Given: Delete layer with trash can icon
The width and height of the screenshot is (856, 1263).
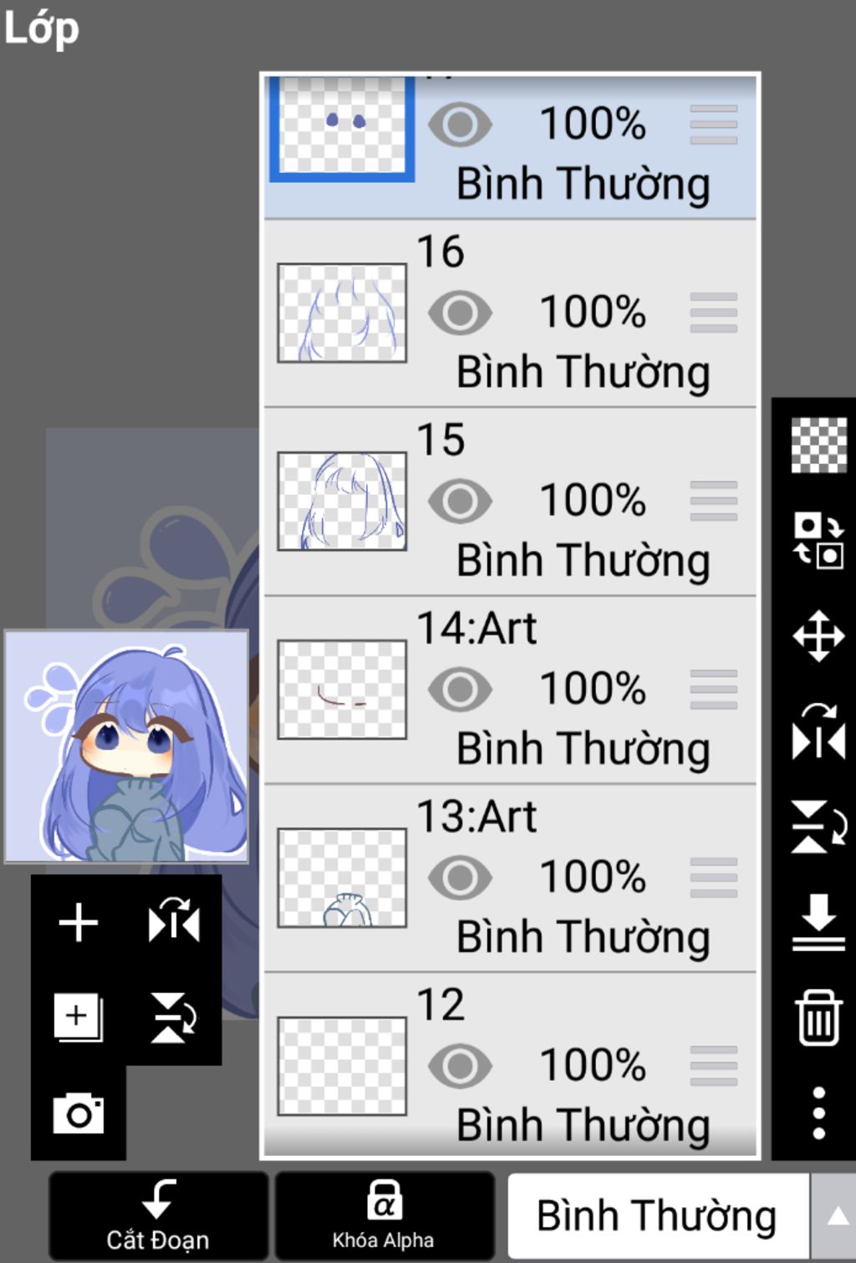Looking at the screenshot, I should tap(818, 1017).
